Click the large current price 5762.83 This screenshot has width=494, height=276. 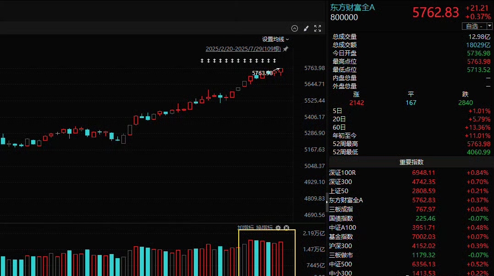click(436, 13)
